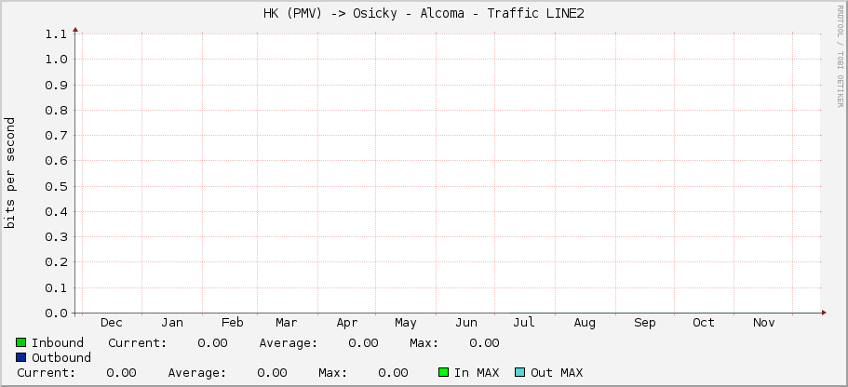Click the red arrow at x-axis end
This screenshot has height=387, width=848.
tap(824, 314)
